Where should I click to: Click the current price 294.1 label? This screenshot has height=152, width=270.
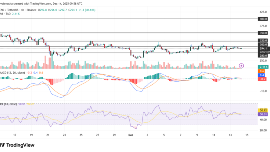click(x=264, y=49)
